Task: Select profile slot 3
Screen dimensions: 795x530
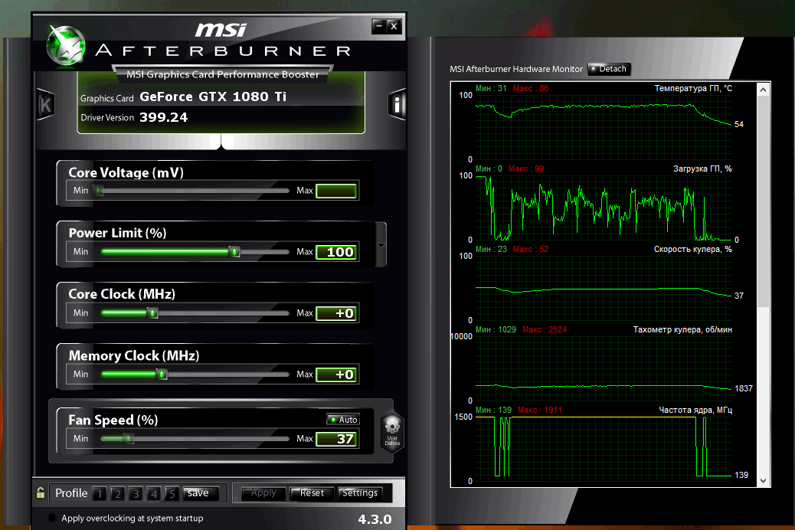Action: 136,493
